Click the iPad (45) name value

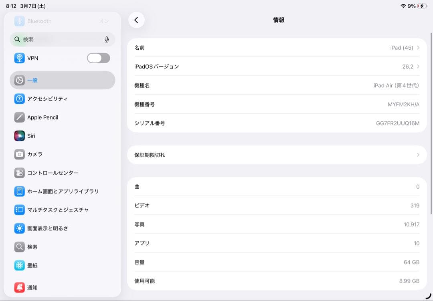pyautogui.click(x=401, y=48)
